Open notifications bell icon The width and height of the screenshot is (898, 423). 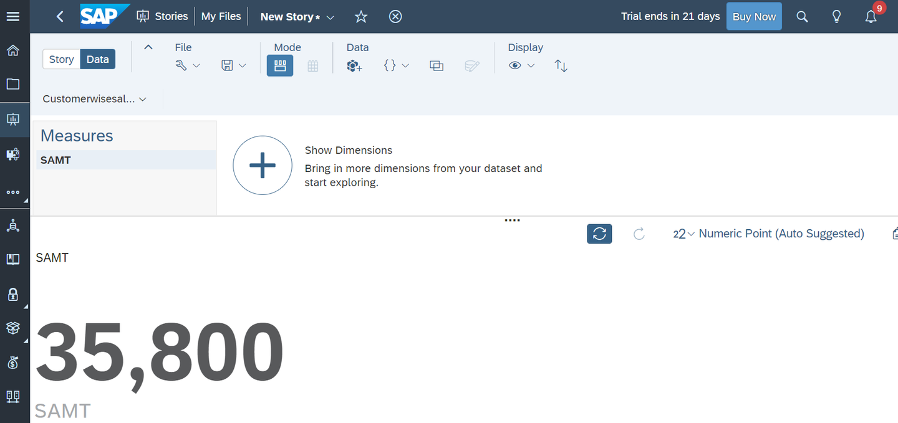point(871,17)
